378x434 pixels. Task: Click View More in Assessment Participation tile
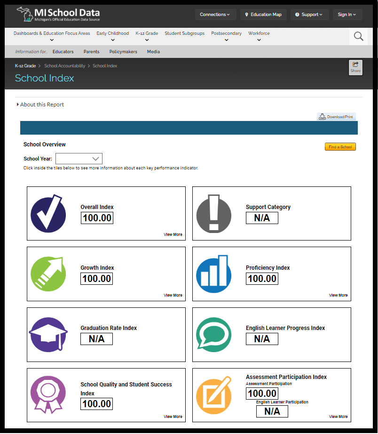click(x=338, y=417)
